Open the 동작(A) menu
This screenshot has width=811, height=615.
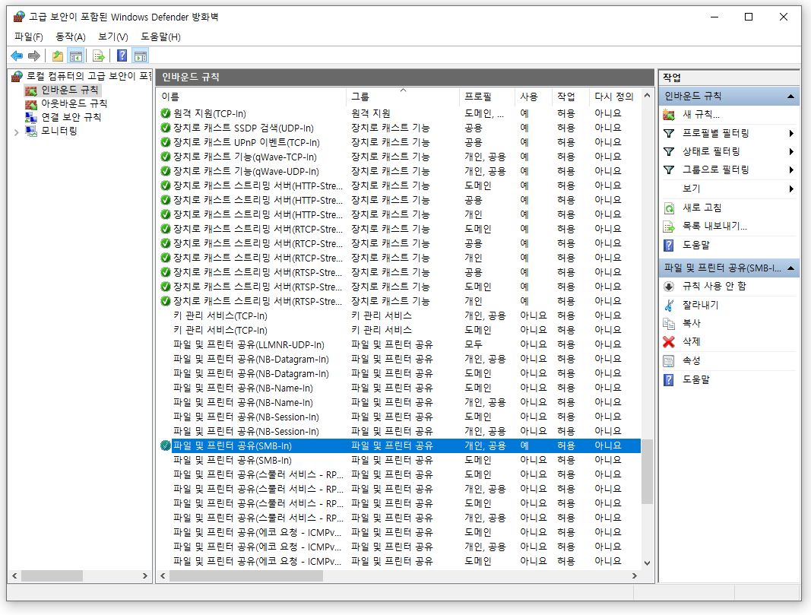(x=71, y=36)
